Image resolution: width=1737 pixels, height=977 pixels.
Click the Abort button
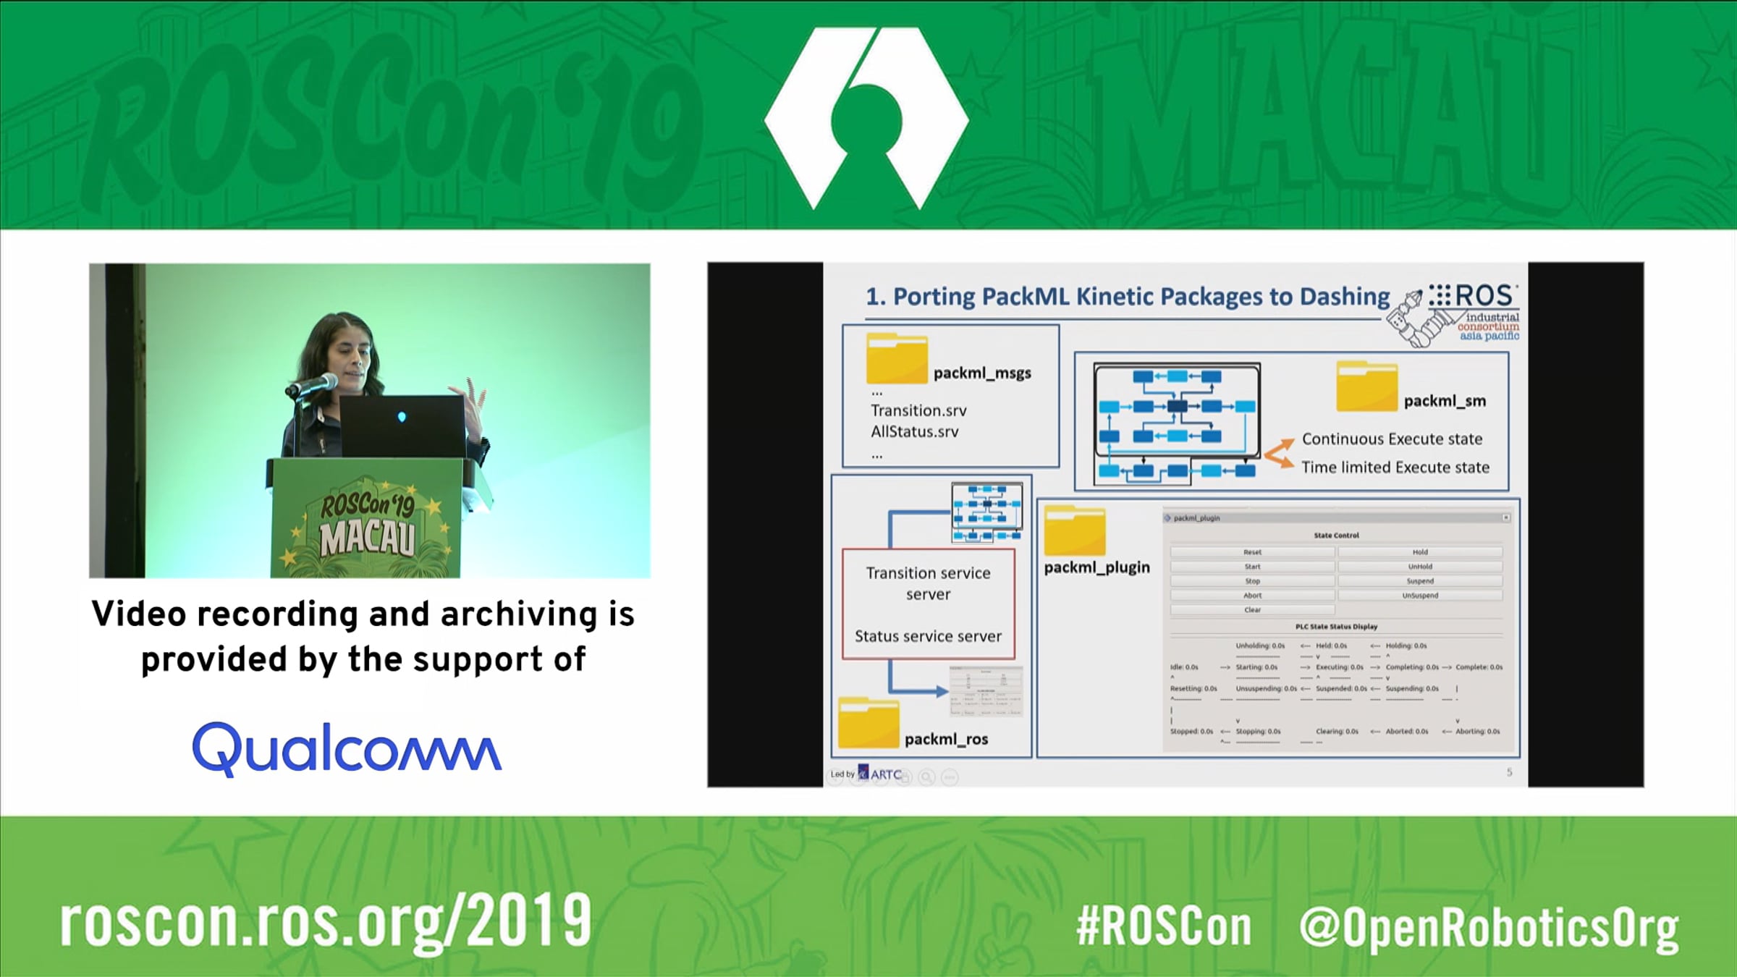[x=1252, y=596]
